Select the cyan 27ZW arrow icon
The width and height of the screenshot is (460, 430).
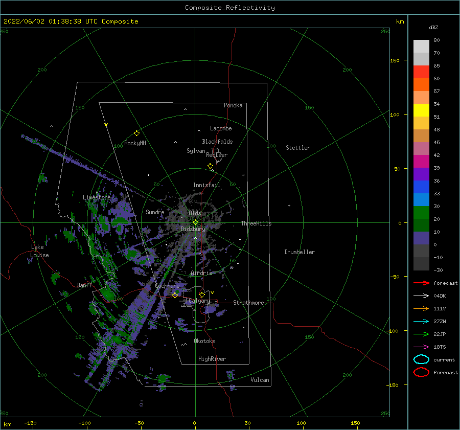(421, 322)
